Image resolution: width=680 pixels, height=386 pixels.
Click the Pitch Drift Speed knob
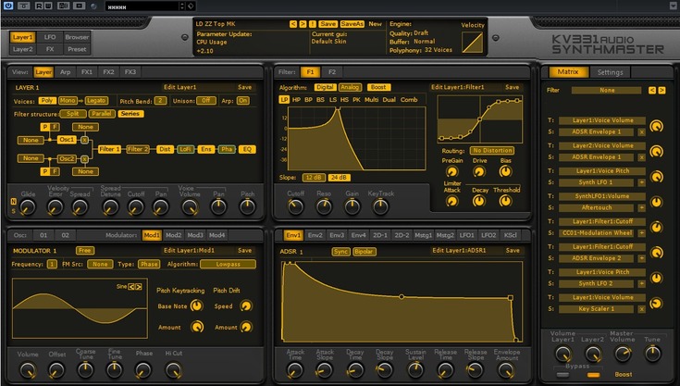point(246,305)
